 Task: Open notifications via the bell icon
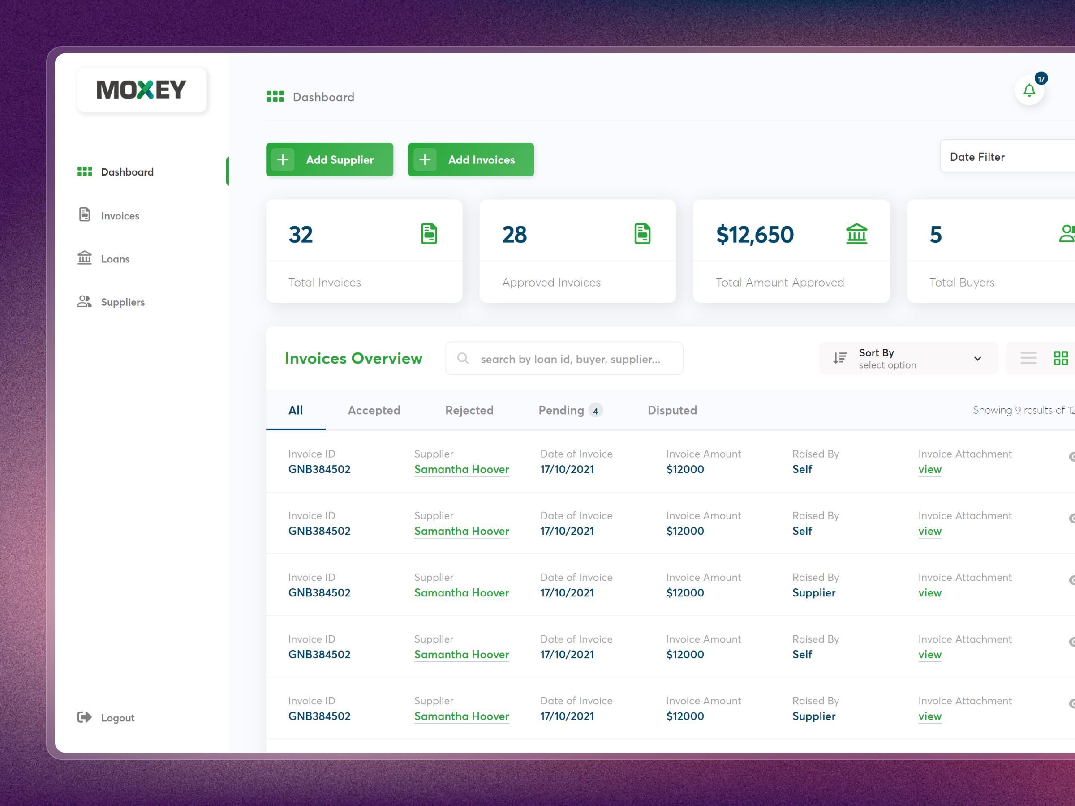click(1029, 90)
